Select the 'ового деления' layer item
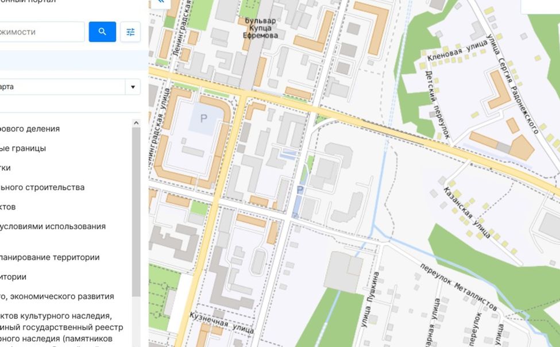560x347 pixels. pos(30,129)
